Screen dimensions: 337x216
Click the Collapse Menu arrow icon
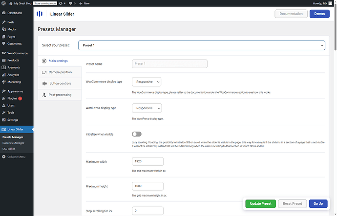[3, 157]
